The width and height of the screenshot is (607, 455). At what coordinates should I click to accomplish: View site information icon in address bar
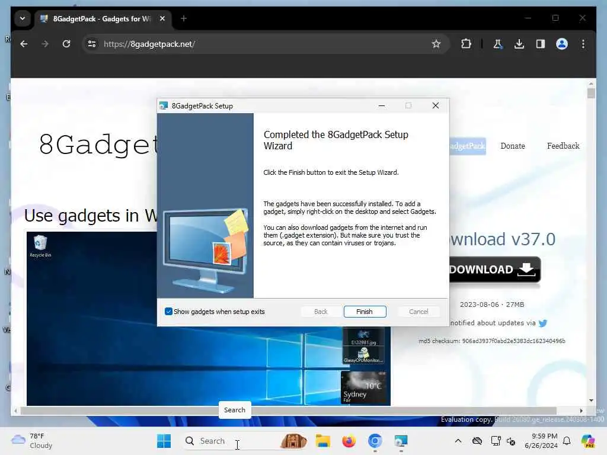point(92,44)
